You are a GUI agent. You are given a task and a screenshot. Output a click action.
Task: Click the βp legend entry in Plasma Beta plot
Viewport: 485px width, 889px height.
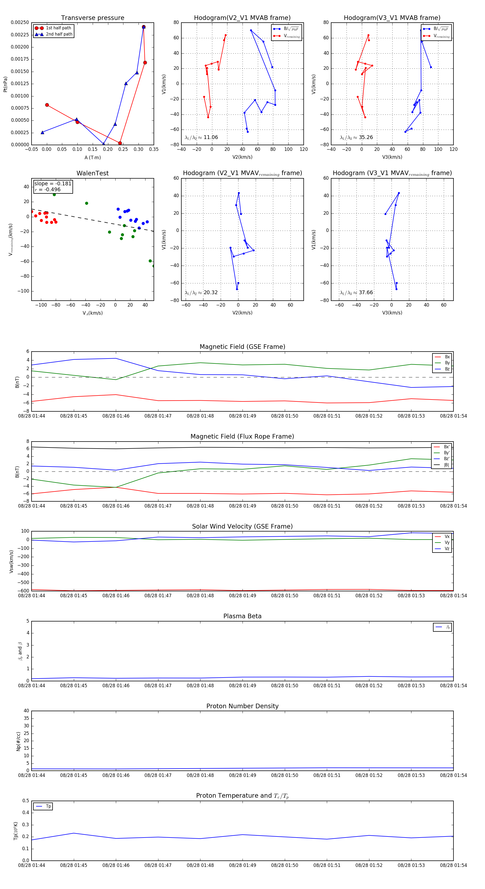(x=442, y=627)
